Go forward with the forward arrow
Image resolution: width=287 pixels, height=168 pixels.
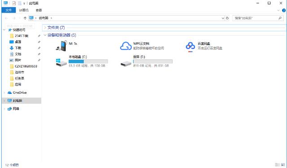click(14, 18)
